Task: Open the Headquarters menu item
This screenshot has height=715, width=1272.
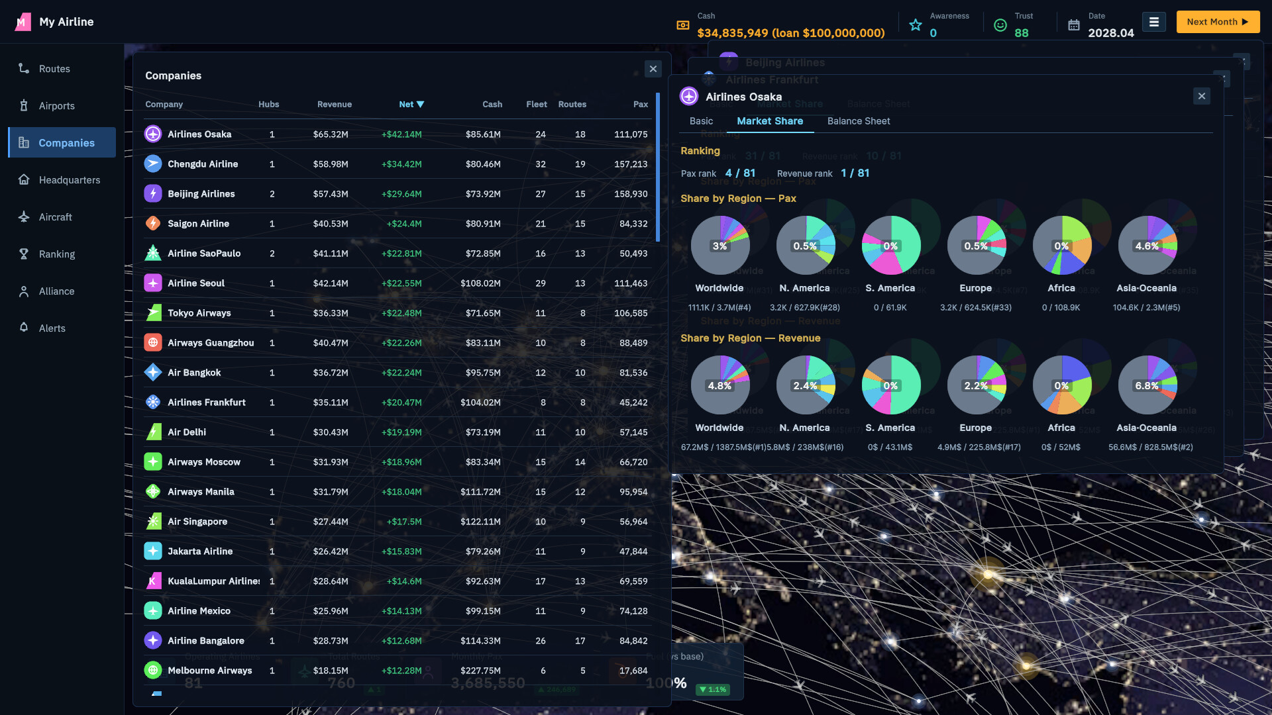Action: click(x=62, y=179)
